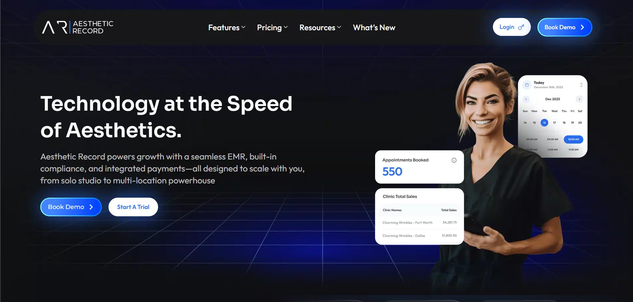Viewport: 633px width, 302px height.
Task: Go to previous month in Dec 2025 calendar
Action: click(526, 99)
